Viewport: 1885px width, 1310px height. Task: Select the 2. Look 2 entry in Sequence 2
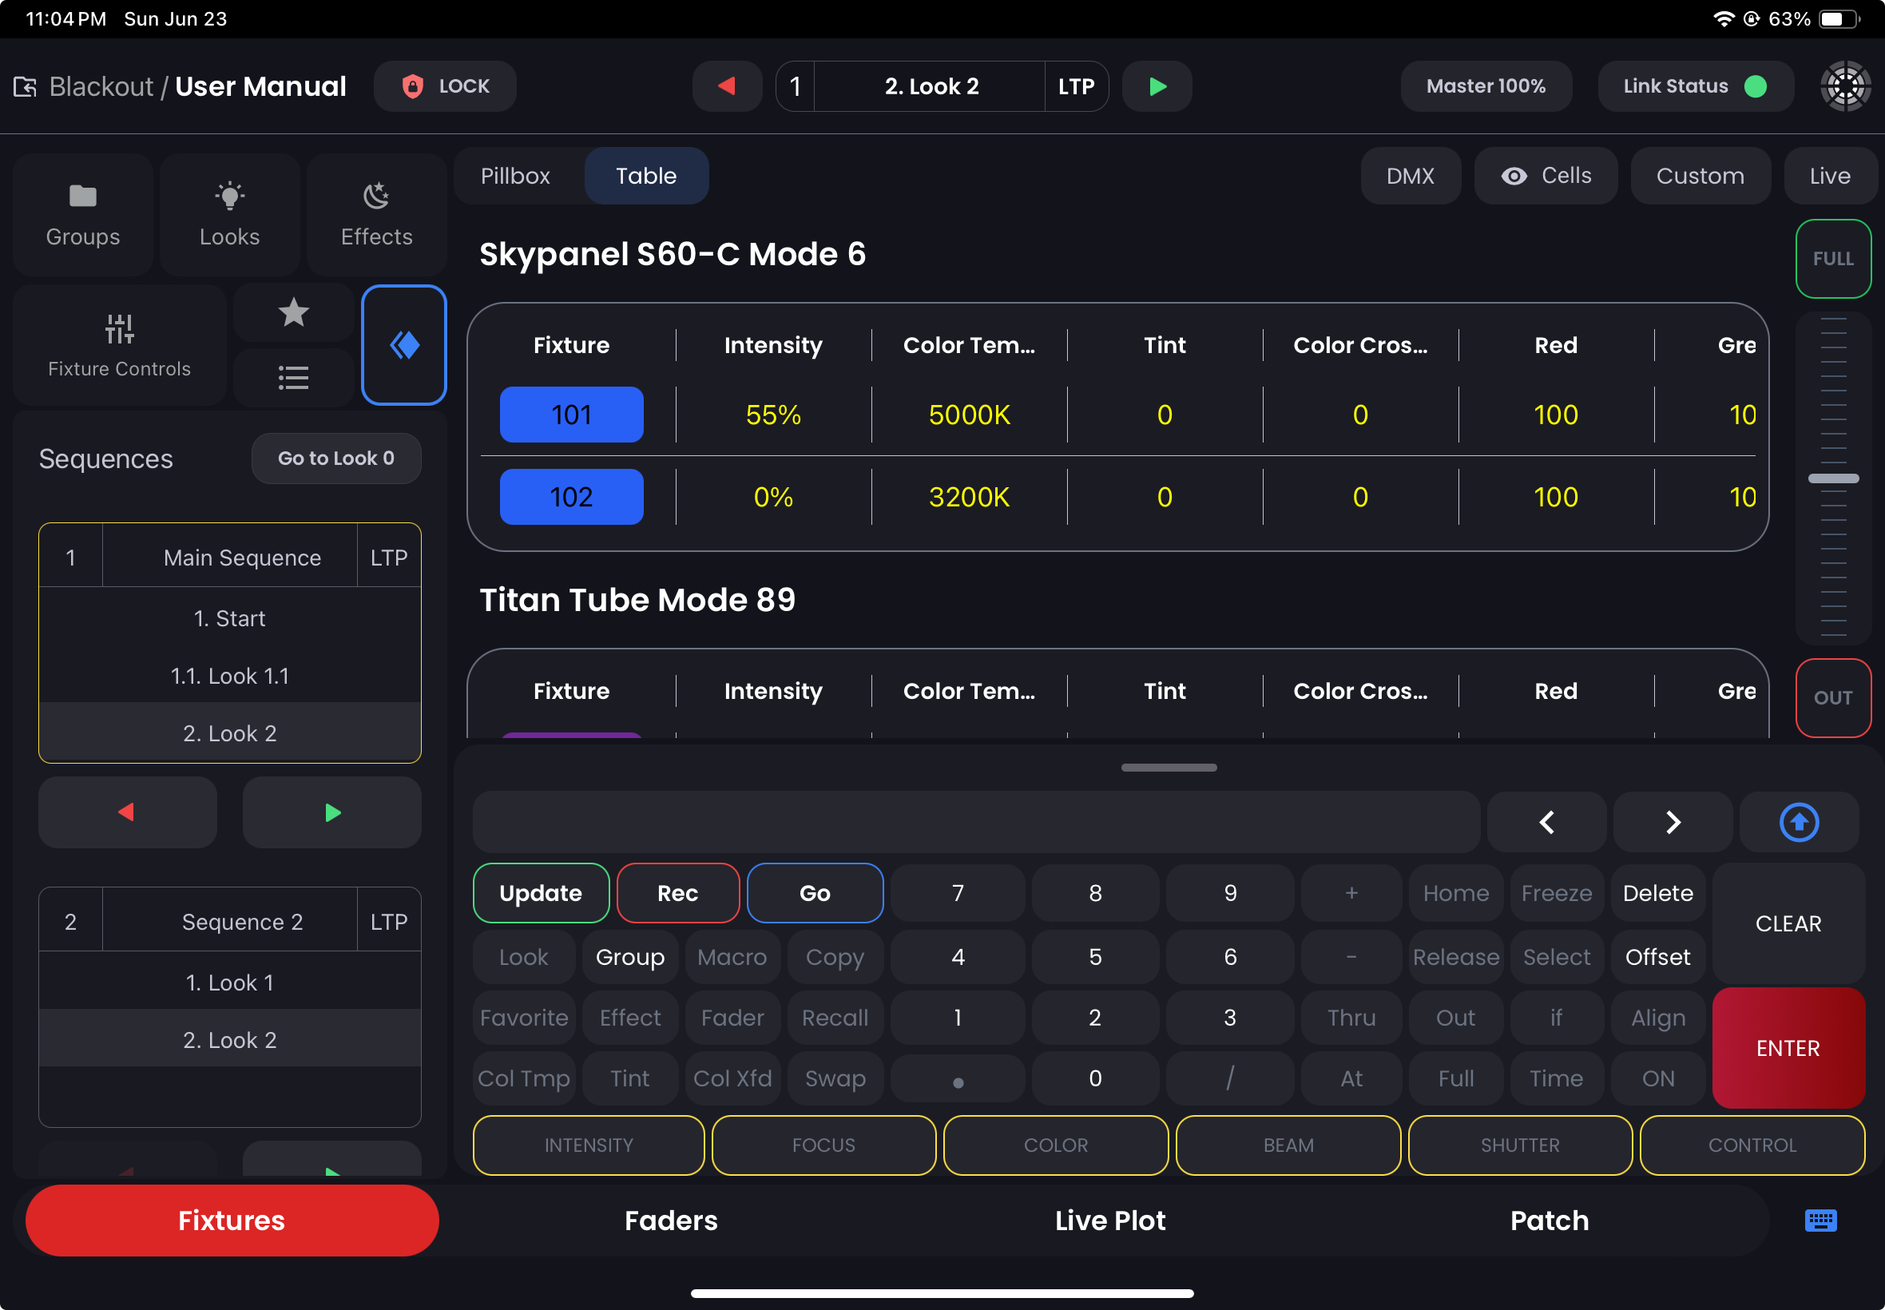pyautogui.click(x=231, y=1038)
